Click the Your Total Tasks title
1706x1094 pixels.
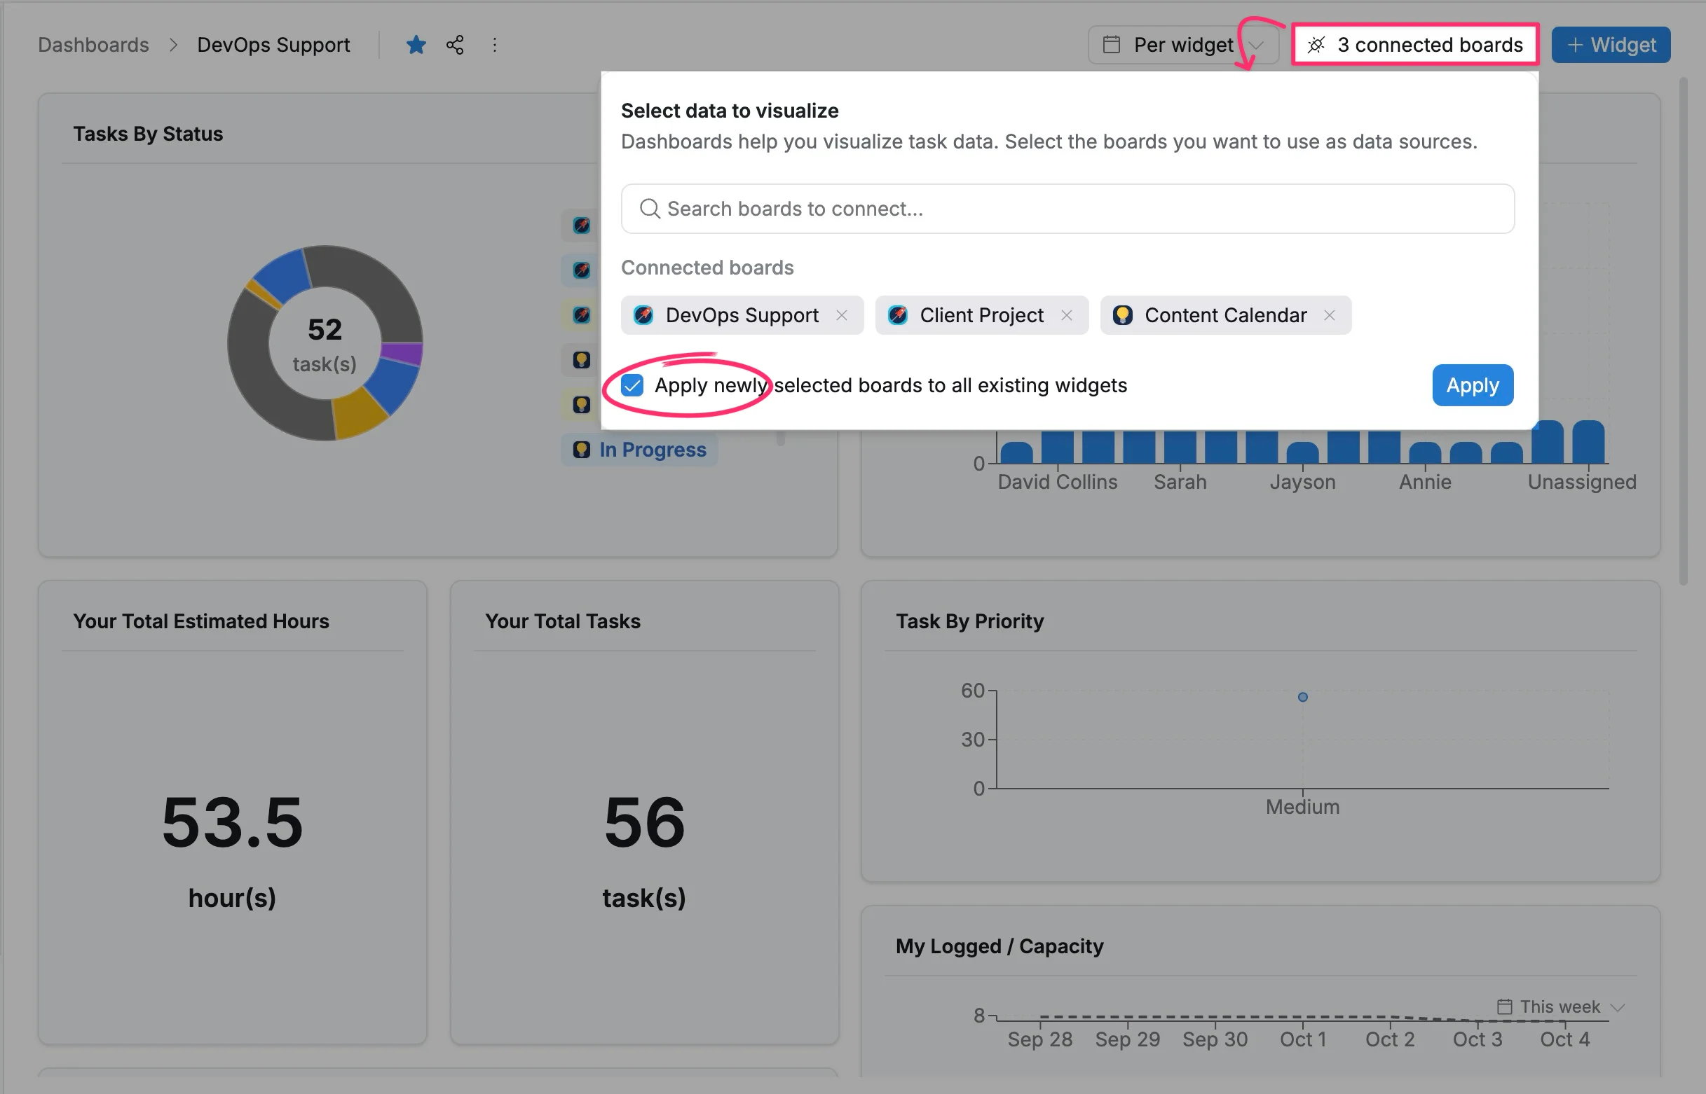tap(562, 621)
